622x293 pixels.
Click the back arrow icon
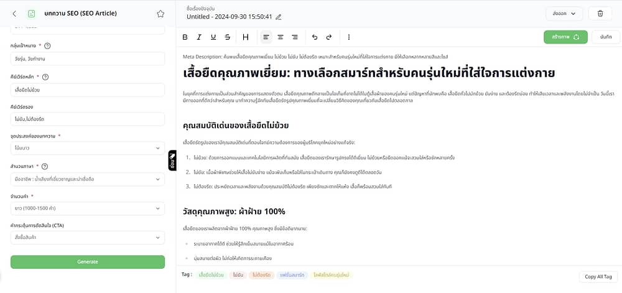tap(14, 13)
